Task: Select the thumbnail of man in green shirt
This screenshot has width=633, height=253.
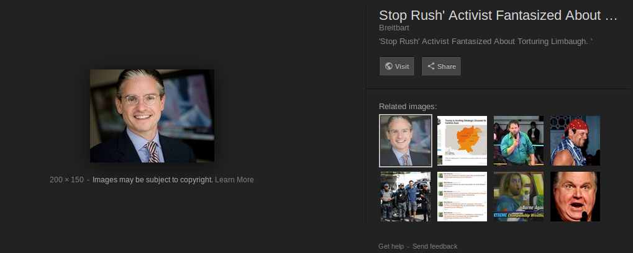Action: click(519, 141)
